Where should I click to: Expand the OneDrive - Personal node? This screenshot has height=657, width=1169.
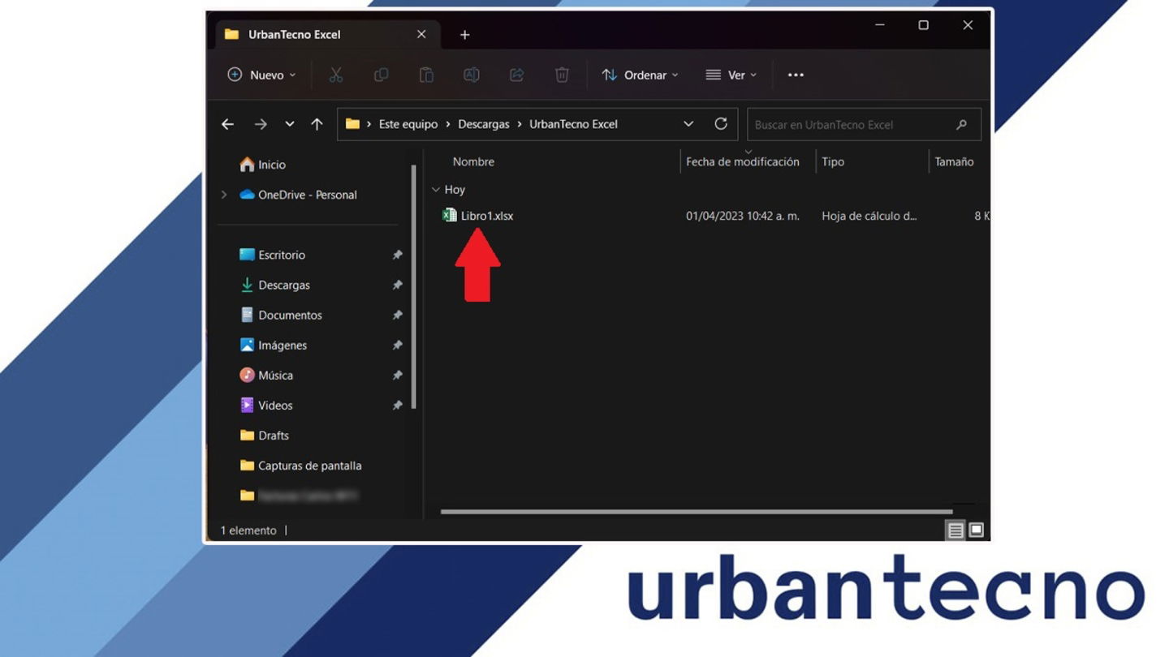(224, 195)
